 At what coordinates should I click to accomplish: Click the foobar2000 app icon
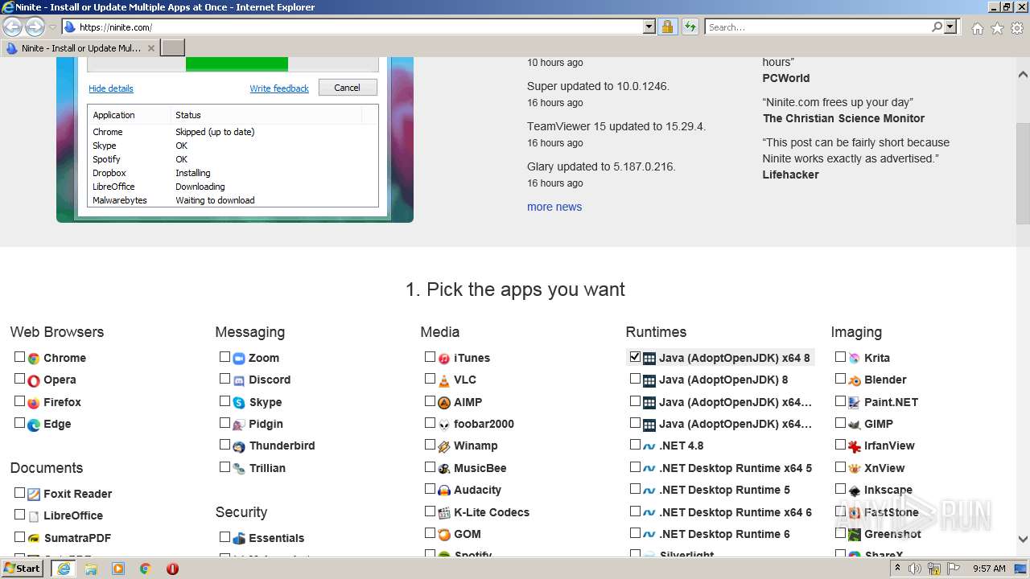coord(444,425)
